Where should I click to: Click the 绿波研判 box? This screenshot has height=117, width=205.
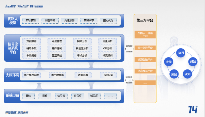(x=108, y=56)
